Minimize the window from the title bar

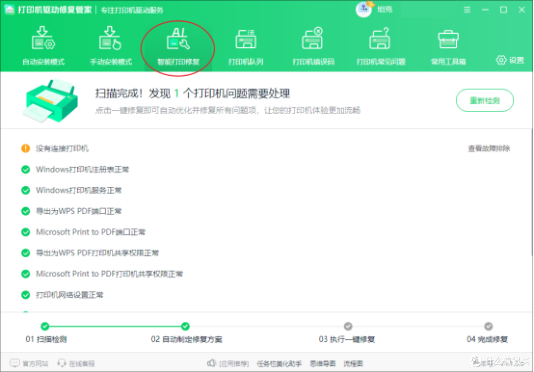pos(486,9)
